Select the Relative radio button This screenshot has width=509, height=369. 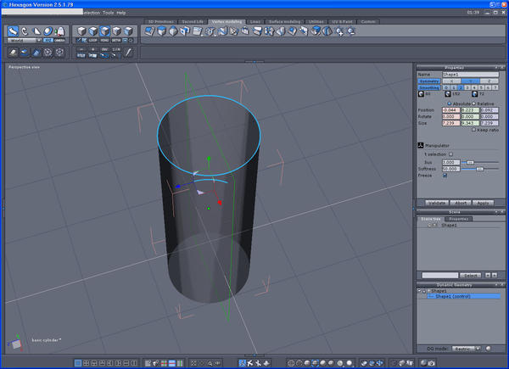click(473, 103)
